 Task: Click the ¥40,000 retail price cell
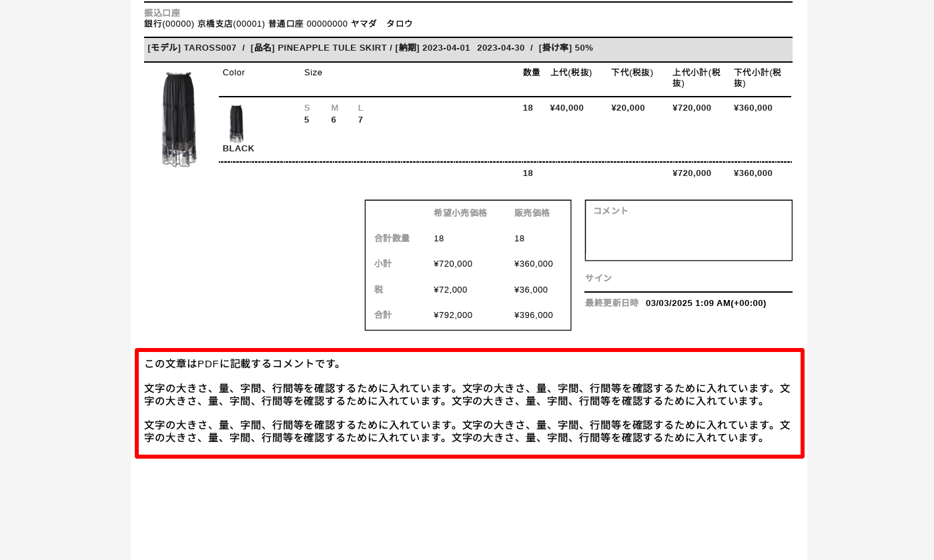(567, 108)
